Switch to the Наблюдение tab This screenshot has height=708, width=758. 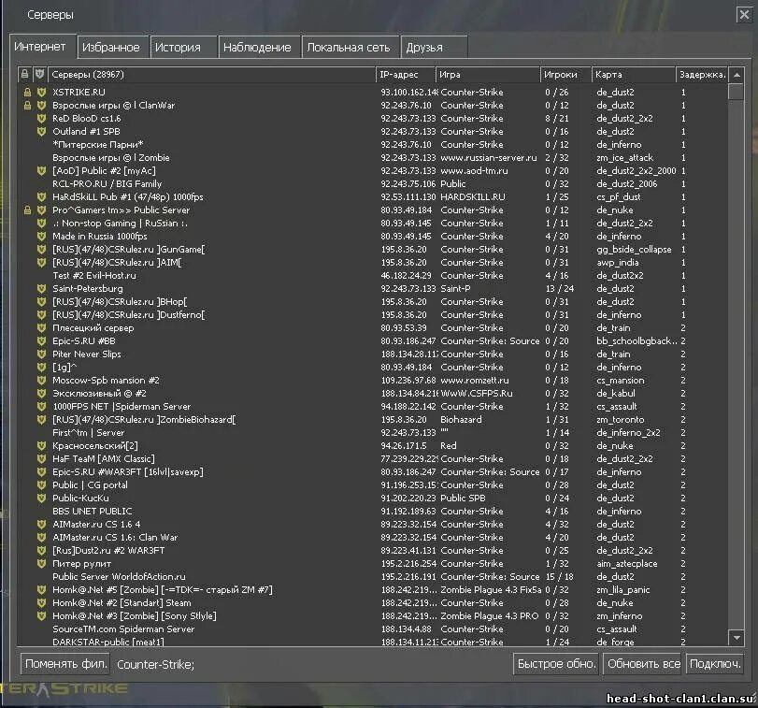pos(259,48)
